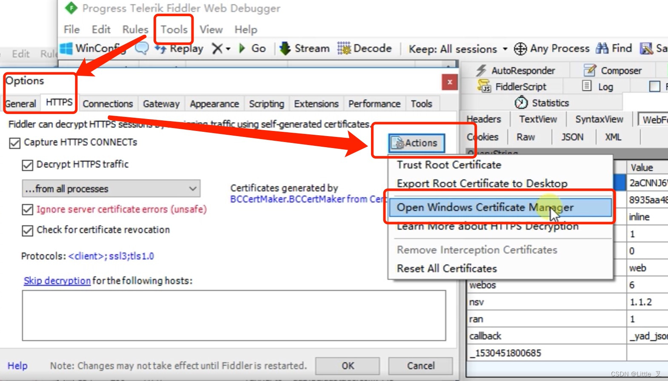Click the OK button
The image size is (668, 381).
pyautogui.click(x=348, y=366)
